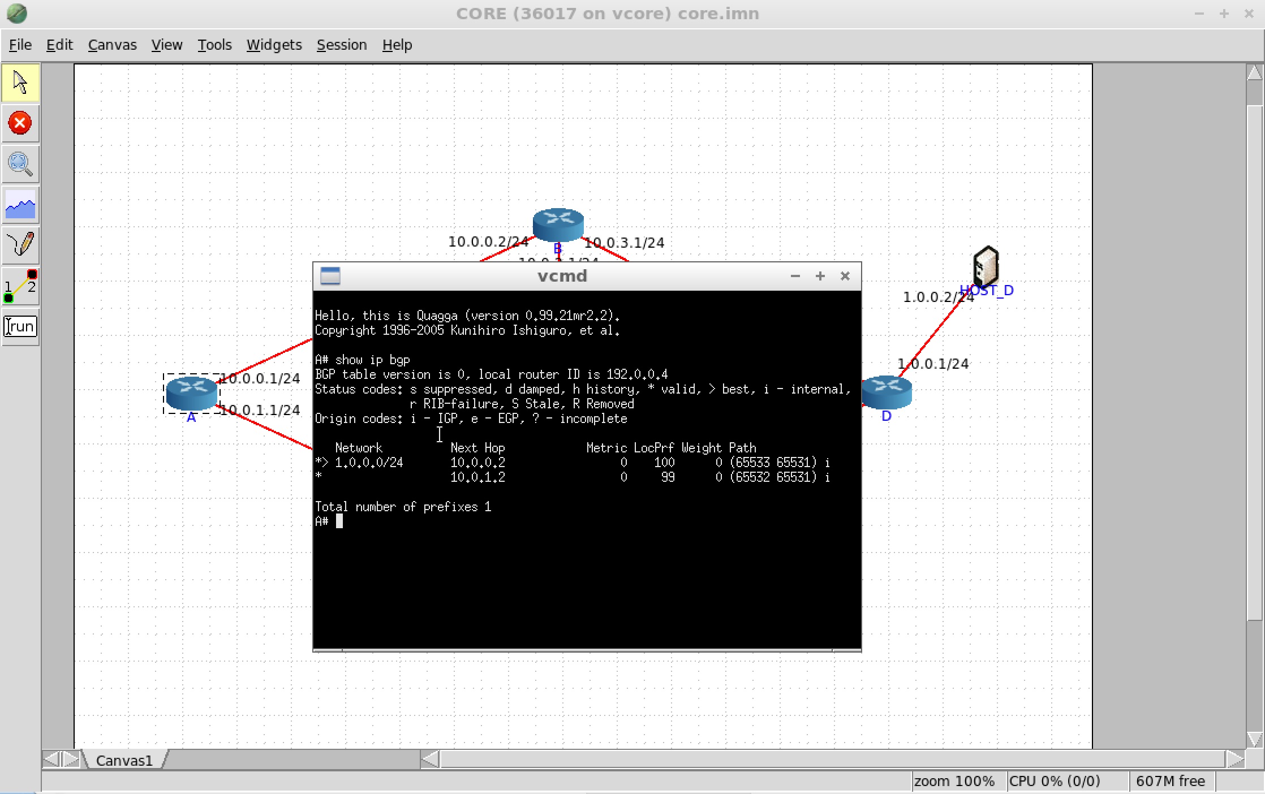The width and height of the screenshot is (1265, 794).
Task: Click the CPU 0% status entry
Action: pos(1055,781)
